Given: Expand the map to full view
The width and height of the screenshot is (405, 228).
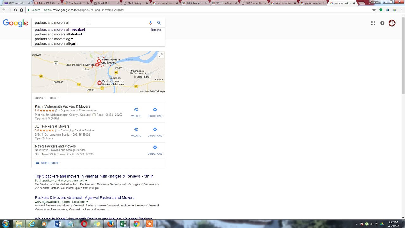Looking at the screenshot, I should click(x=161, y=55).
